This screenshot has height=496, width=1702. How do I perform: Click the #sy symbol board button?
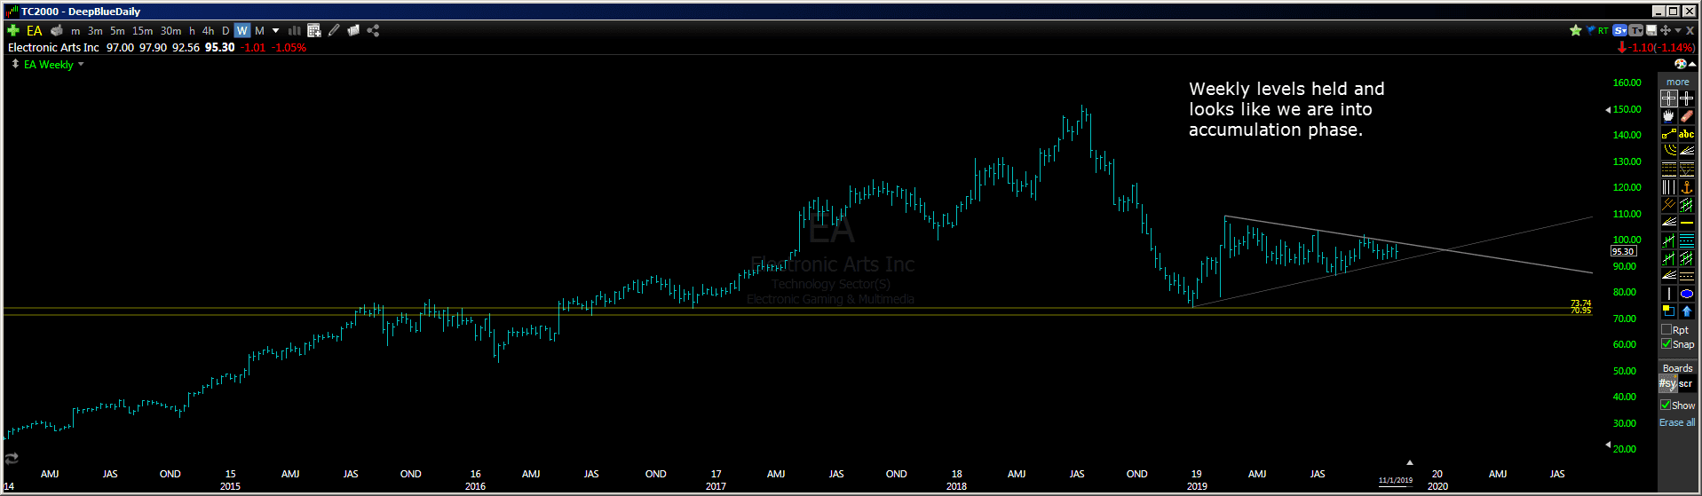tap(1667, 383)
